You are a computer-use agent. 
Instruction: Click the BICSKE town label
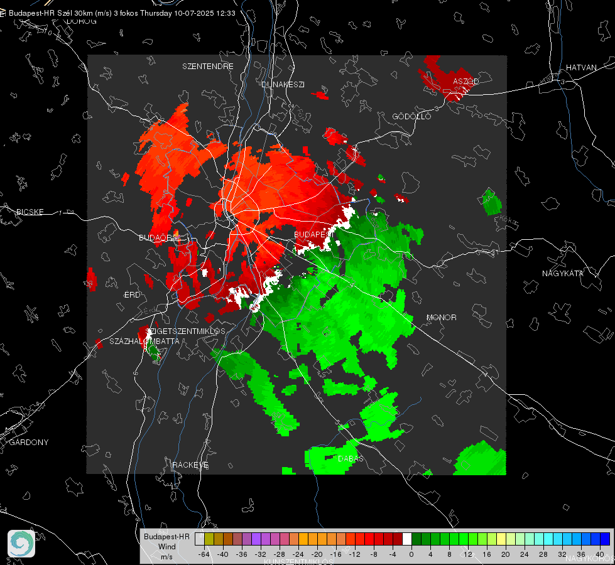pos(30,212)
